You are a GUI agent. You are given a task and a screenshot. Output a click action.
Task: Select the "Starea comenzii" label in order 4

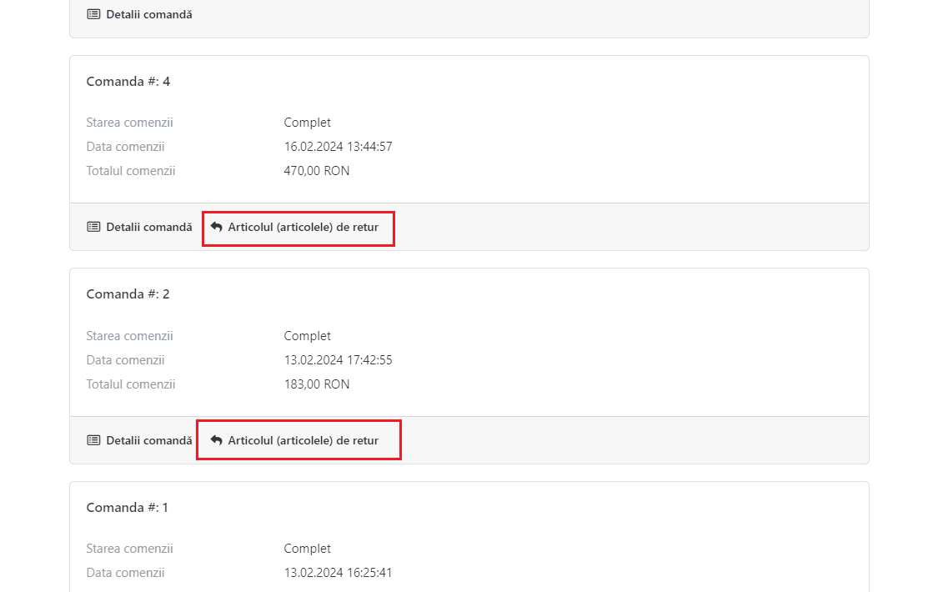[x=129, y=123]
